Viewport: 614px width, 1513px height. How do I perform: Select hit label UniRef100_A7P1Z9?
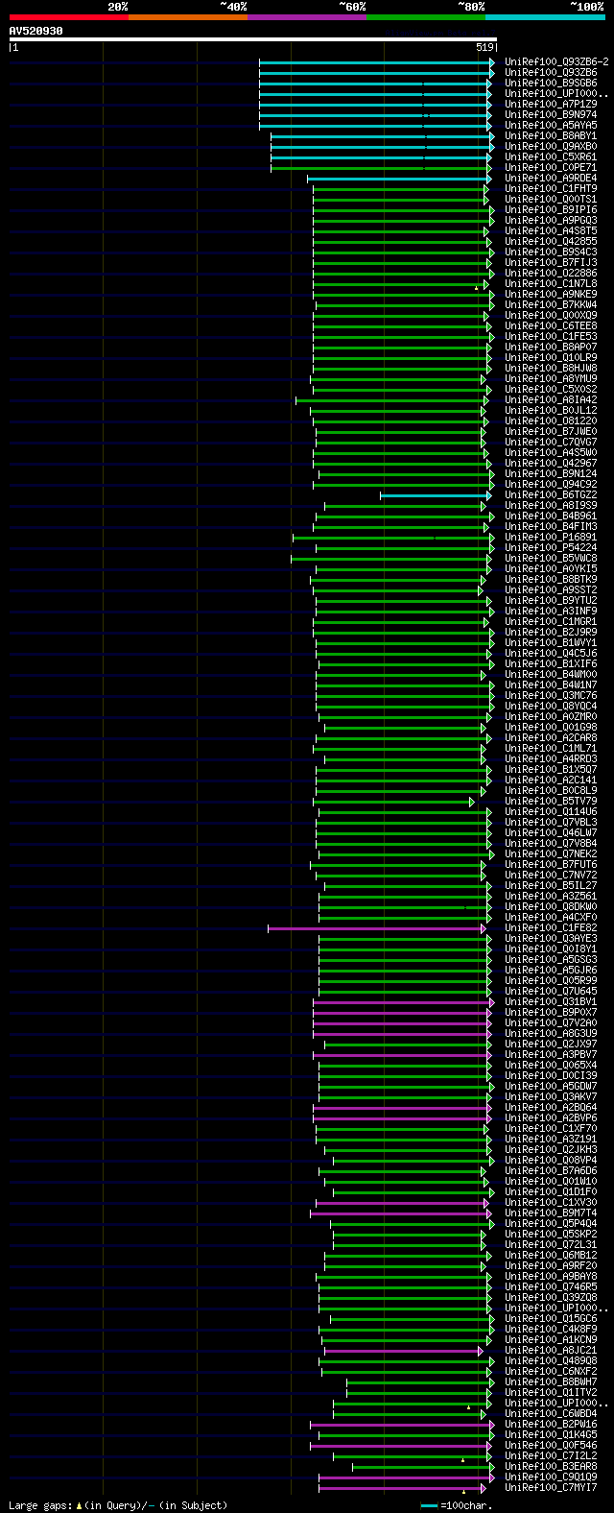tap(551, 104)
